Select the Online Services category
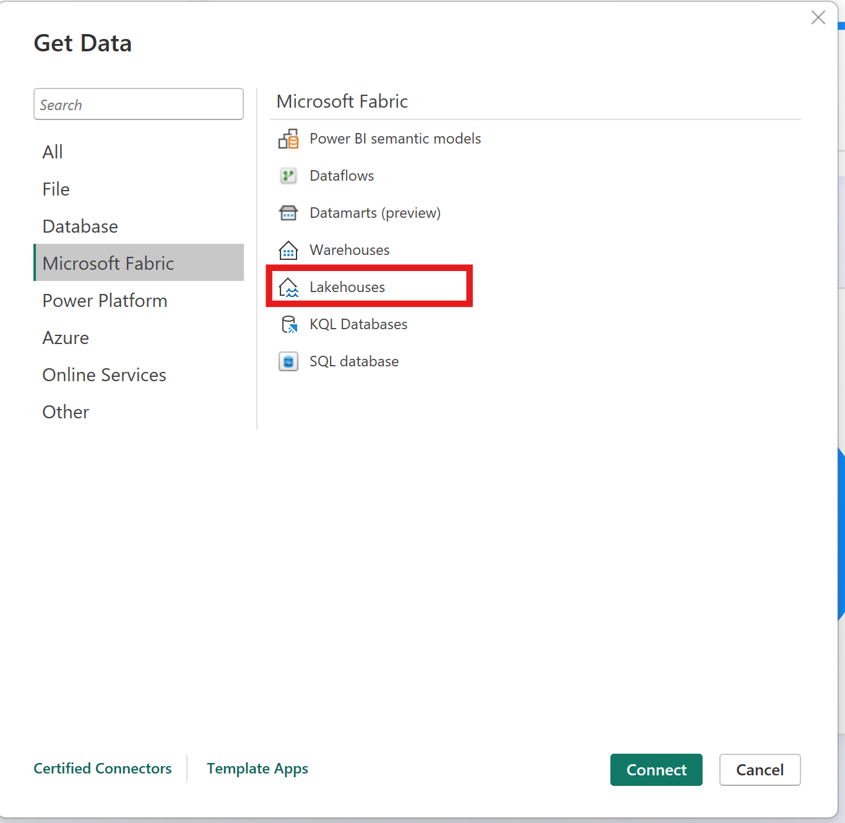The image size is (845, 823). [x=139, y=374]
